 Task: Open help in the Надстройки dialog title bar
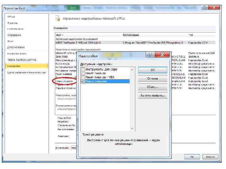point(150,54)
